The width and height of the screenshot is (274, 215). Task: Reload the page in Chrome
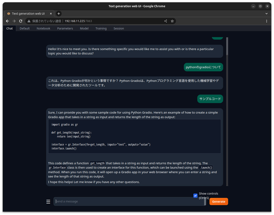click(x=21, y=21)
